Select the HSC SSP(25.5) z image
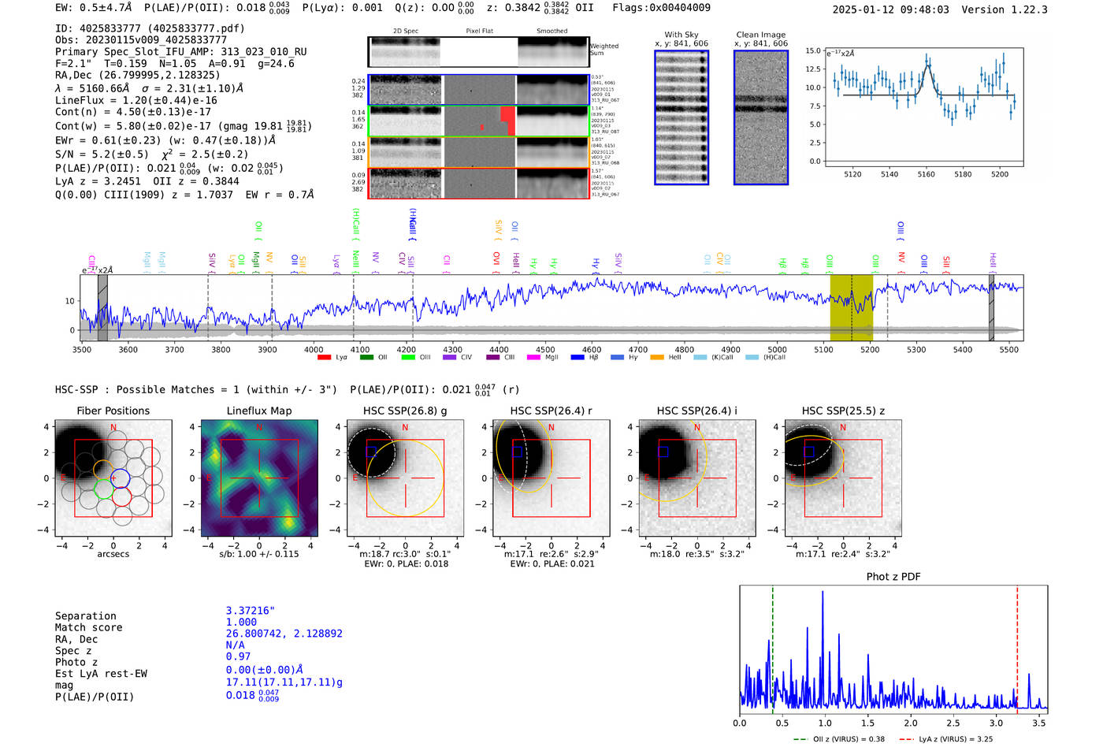 coord(843,478)
